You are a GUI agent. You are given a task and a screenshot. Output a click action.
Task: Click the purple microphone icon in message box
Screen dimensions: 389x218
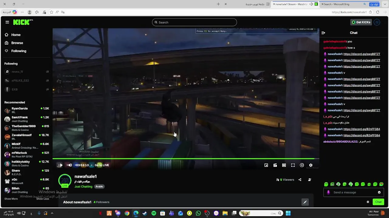[328, 192]
